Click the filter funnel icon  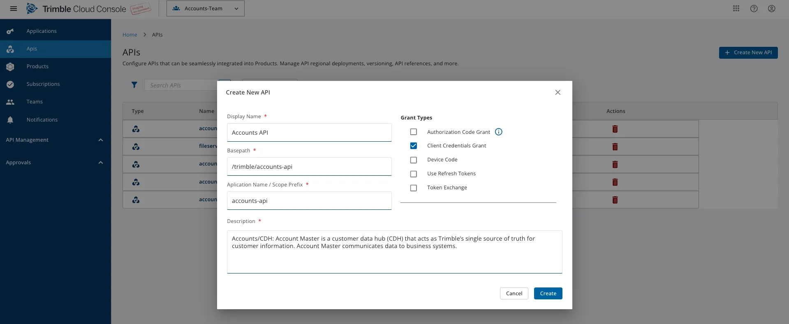pos(134,85)
